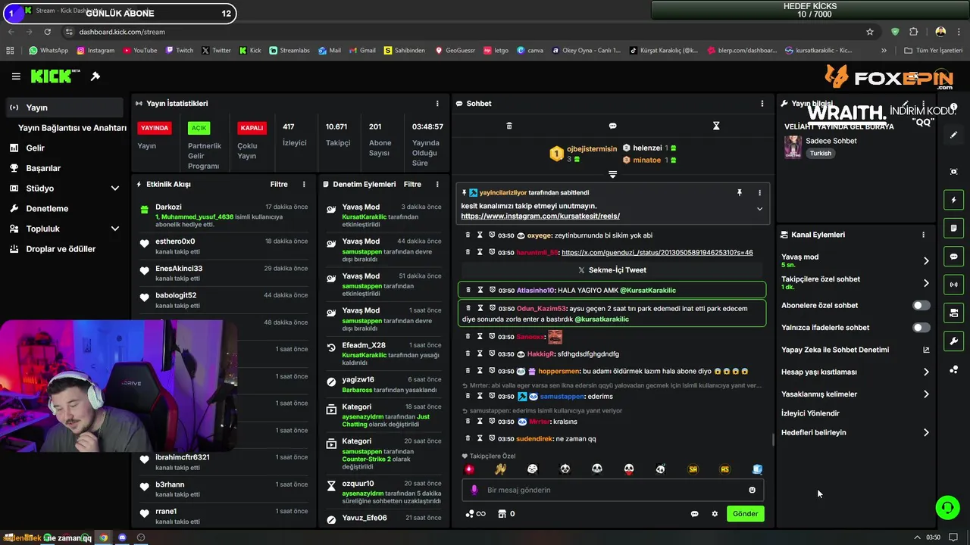Click the chat bubble icon in right toolbar

(954, 257)
